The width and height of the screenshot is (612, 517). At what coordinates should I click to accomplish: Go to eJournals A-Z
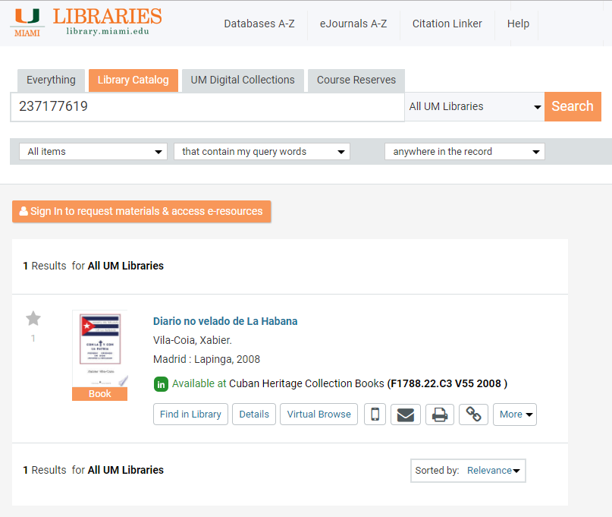coord(353,24)
